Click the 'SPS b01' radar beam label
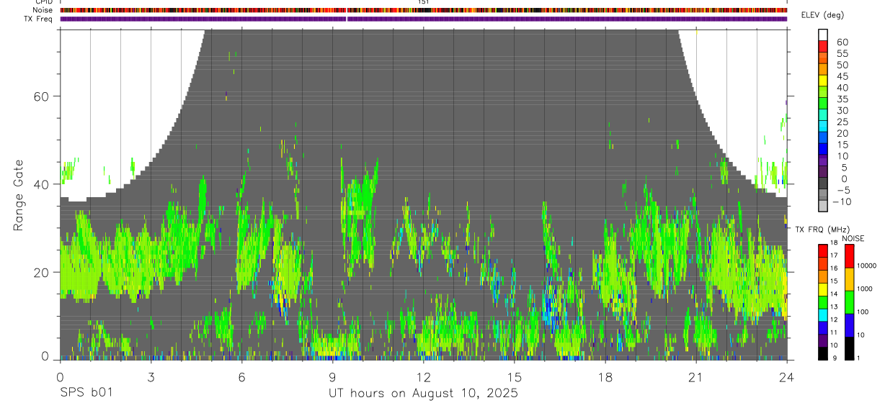The height and width of the screenshot is (408, 885). point(86,393)
